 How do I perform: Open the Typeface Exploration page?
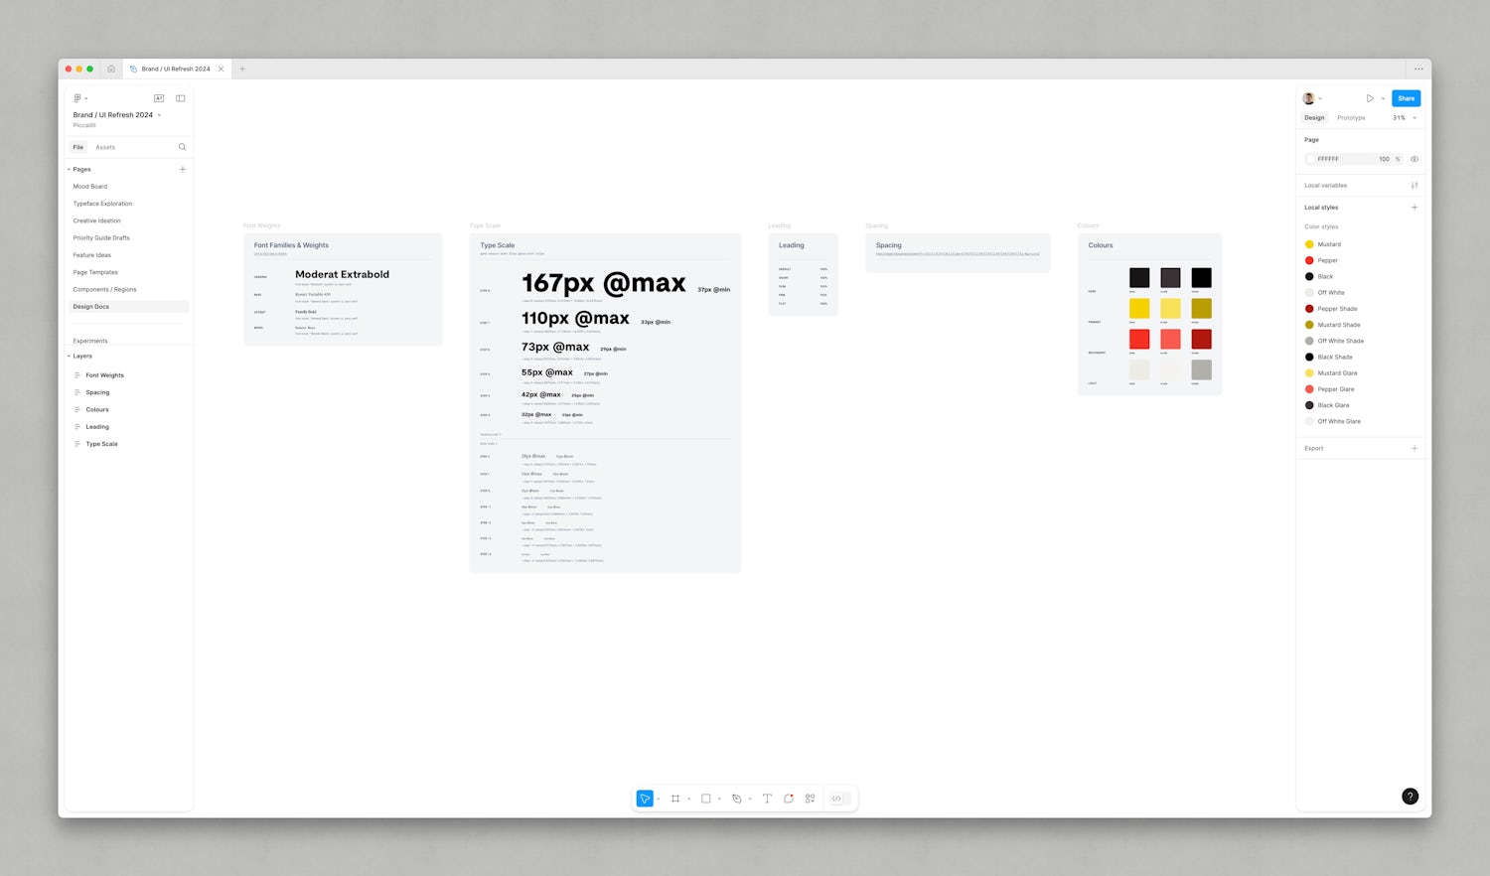102,204
